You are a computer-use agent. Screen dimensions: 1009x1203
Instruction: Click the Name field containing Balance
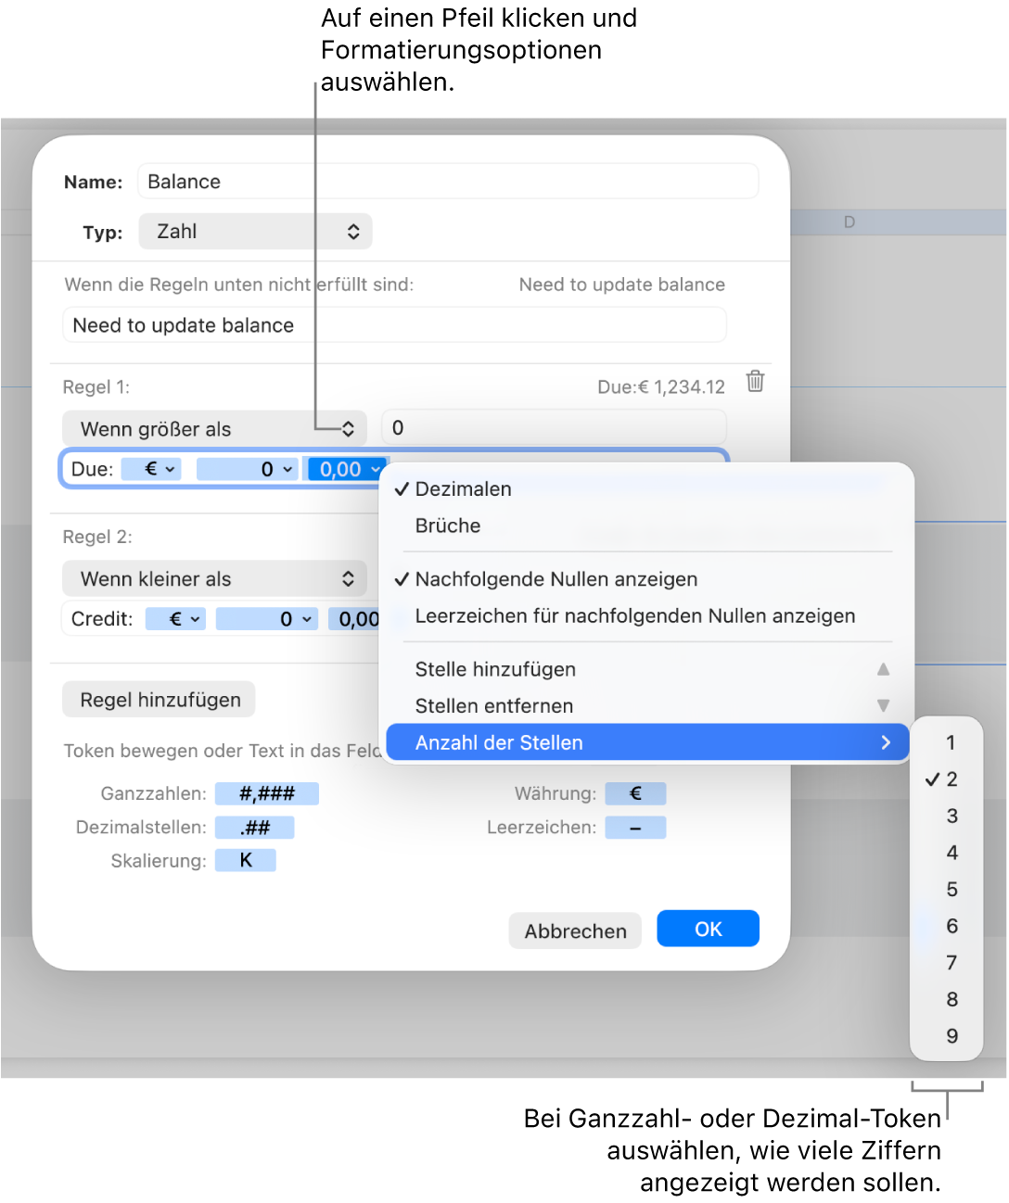[448, 182]
